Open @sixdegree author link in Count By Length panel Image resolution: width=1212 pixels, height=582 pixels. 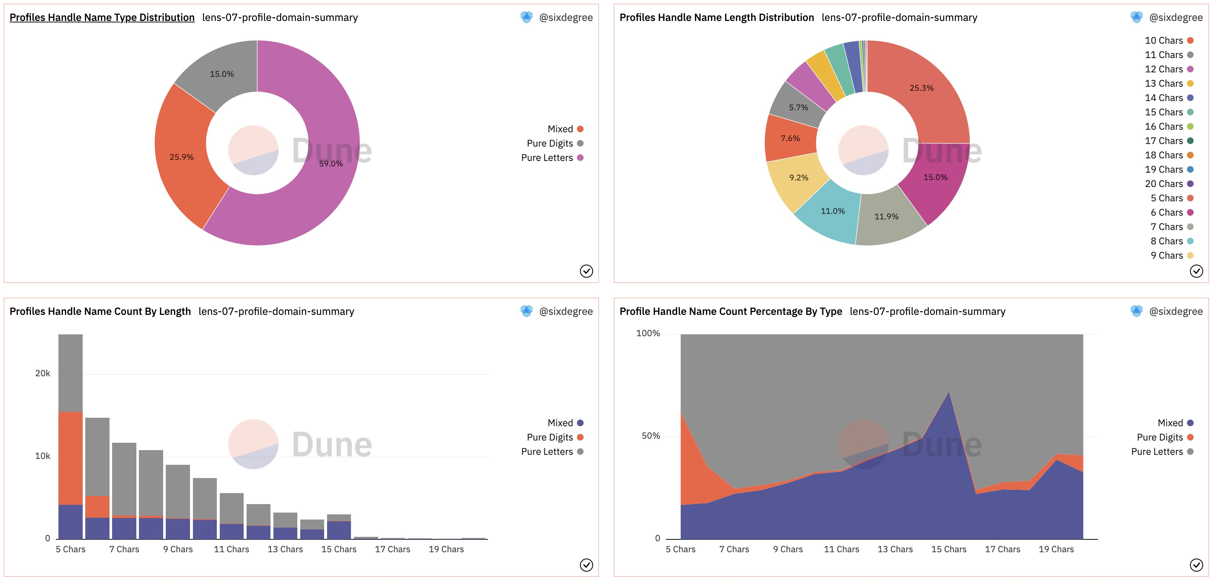point(566,312)
